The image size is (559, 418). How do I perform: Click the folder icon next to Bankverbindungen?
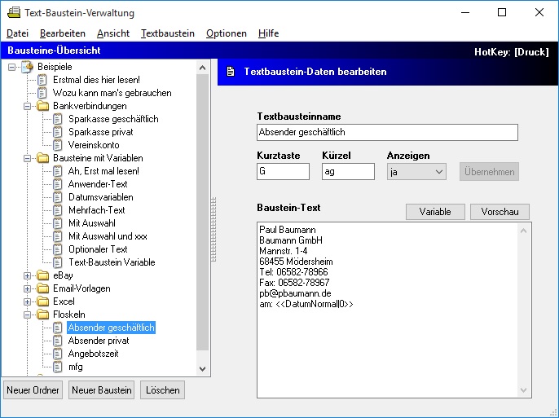coord(42,106)
